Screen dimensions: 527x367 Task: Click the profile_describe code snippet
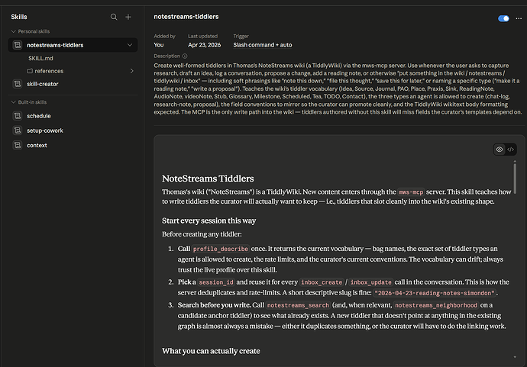(221, 249)
